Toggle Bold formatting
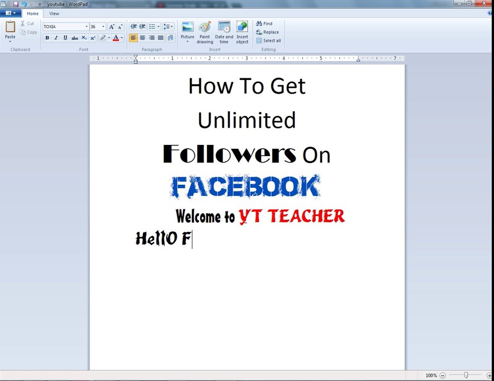 47,38
